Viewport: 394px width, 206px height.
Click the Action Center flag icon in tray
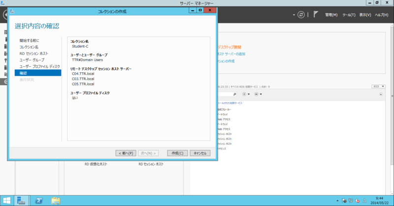pyautogui.click(x=344, y=201)
